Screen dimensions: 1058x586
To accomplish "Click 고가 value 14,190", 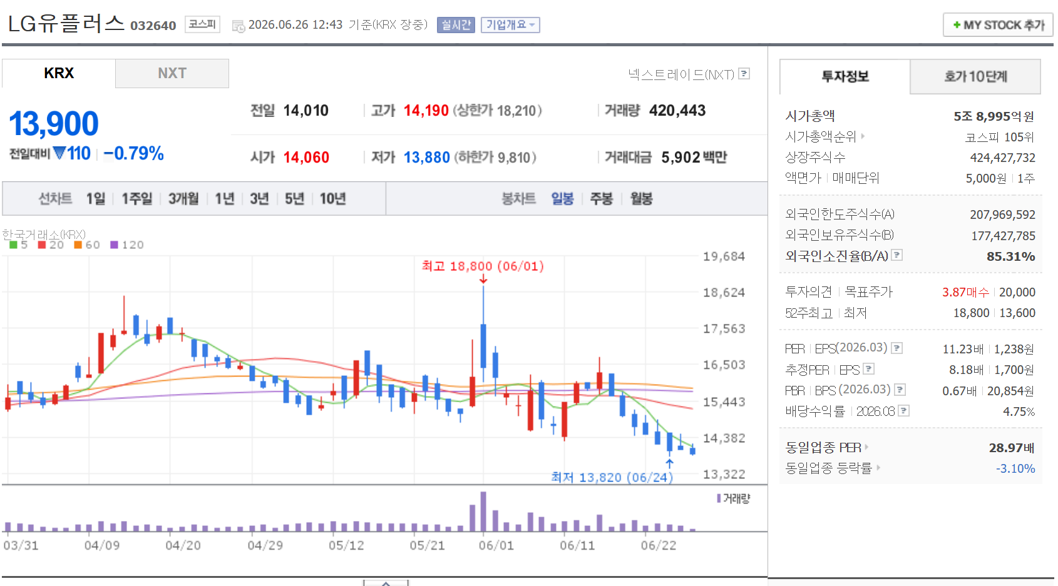I will [426, 111].
